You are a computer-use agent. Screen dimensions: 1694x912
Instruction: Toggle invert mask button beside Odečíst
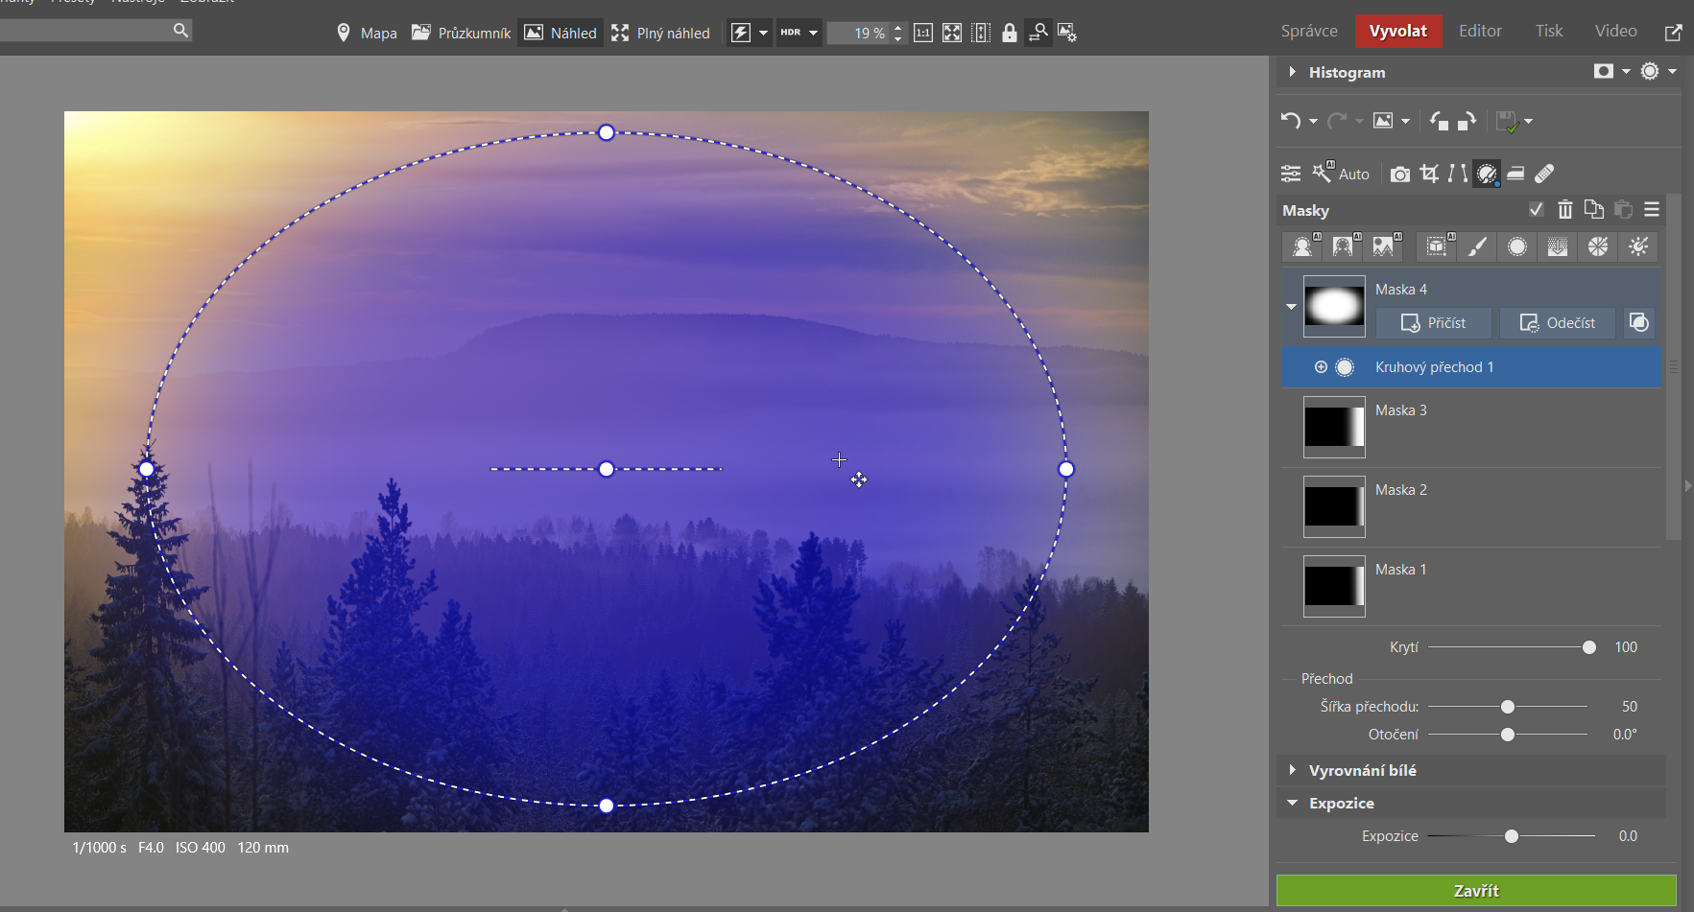pyautogui.click(x=1639, y=323)
